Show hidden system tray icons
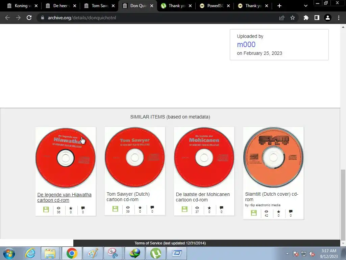Image resolution: width=346 pixels, height=260 pixels. point(287,254)
